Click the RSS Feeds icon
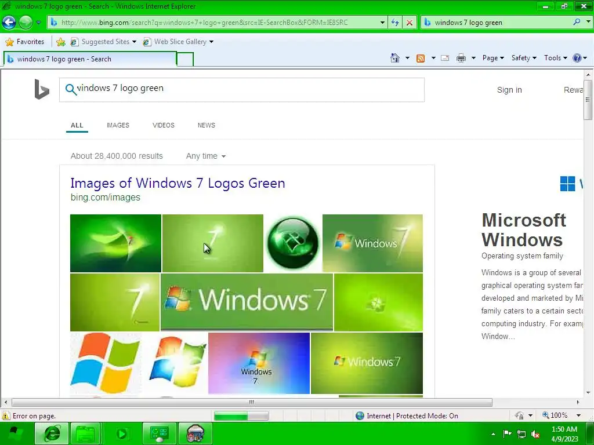The height and width of the screenshot is (445, 594). pyautogui.click(x=421, y=58)
